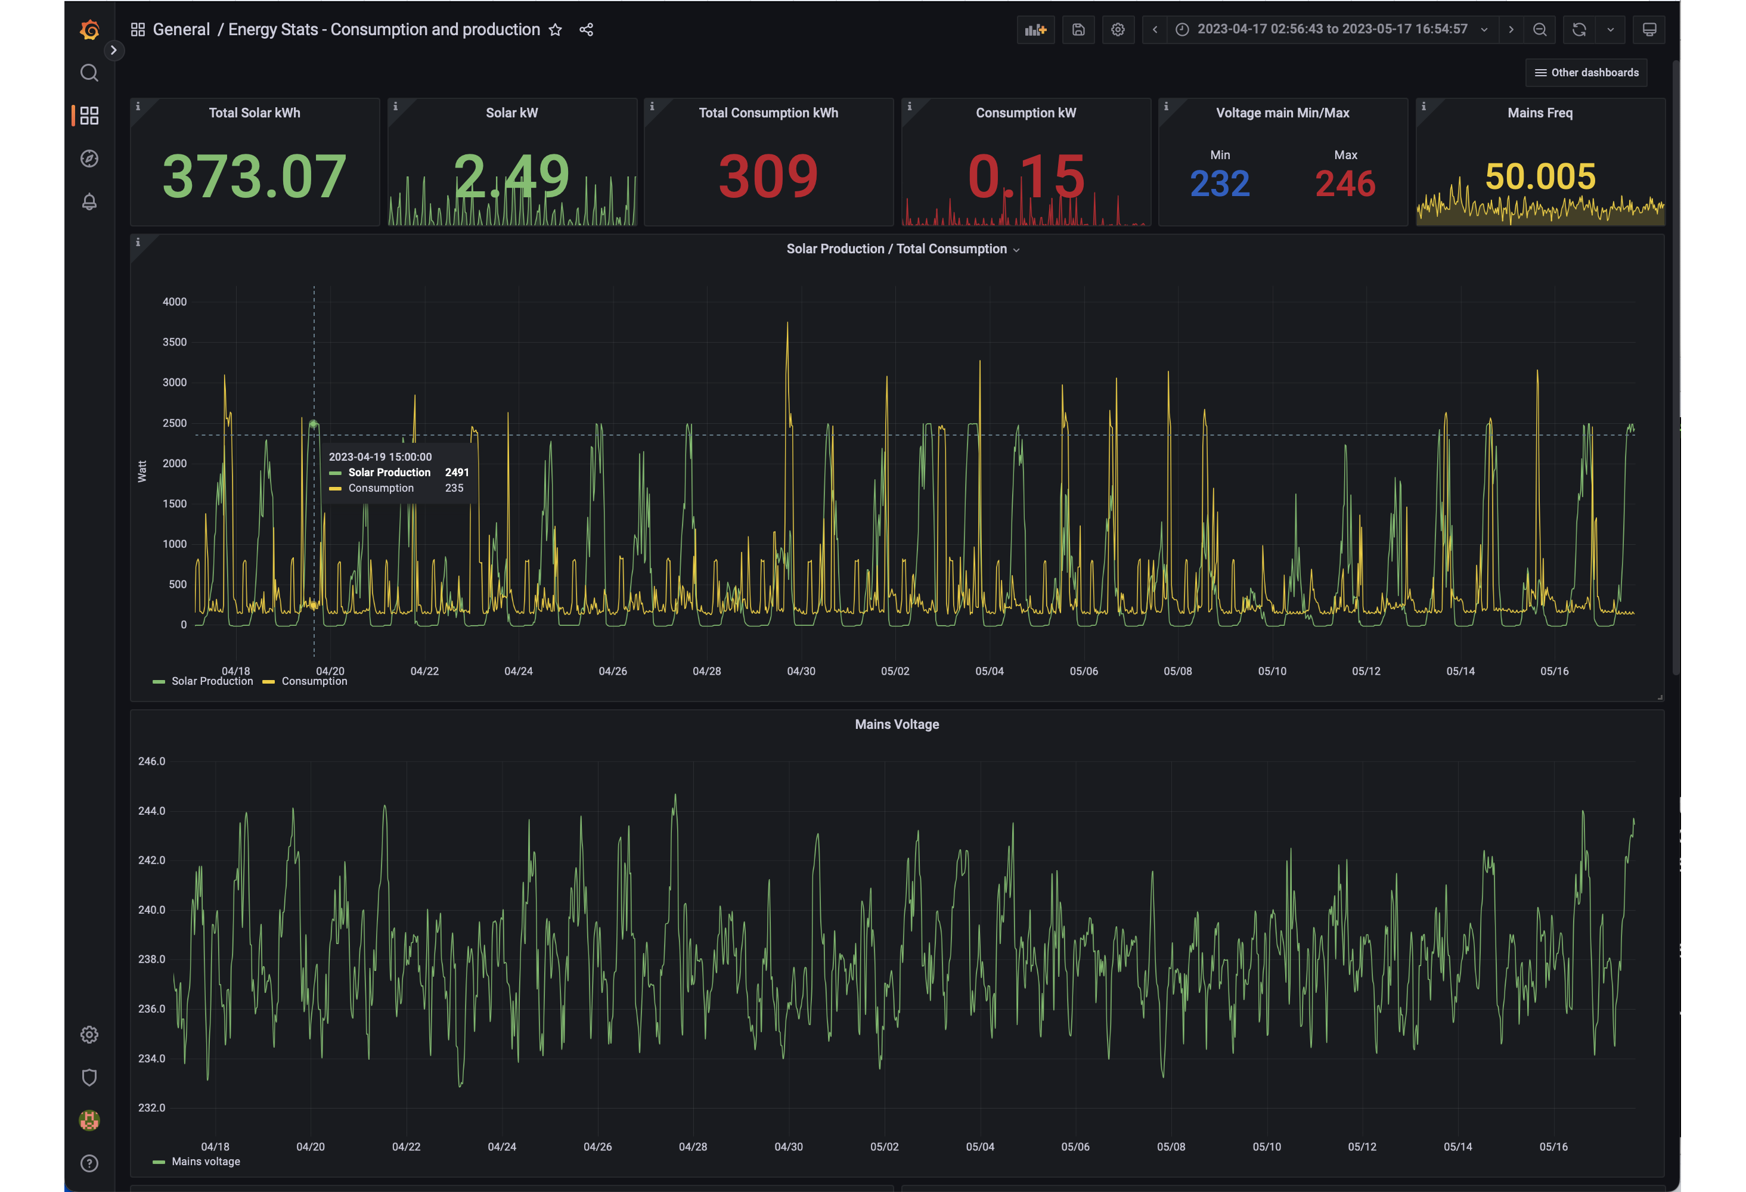This screenshot has width=1746, height=1192.
Task: Expand the sidebar with the chevron toggle
Action: pos(113,50)
